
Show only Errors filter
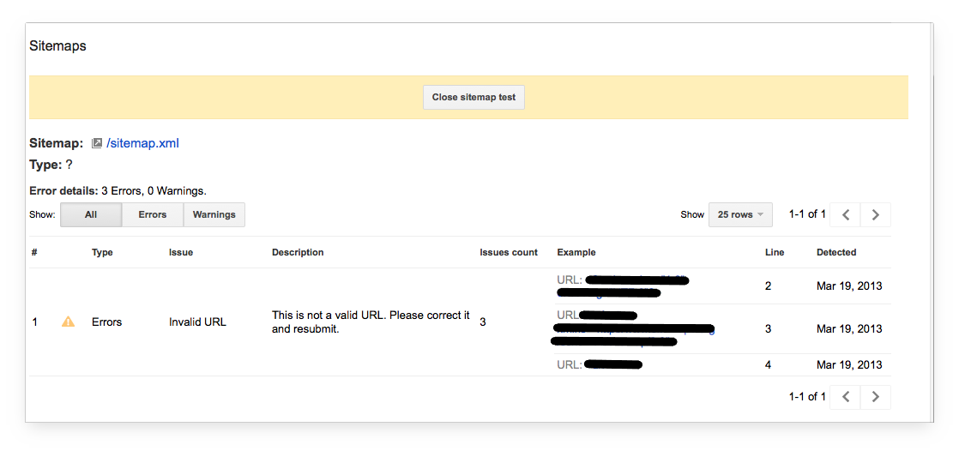[153, 214]
